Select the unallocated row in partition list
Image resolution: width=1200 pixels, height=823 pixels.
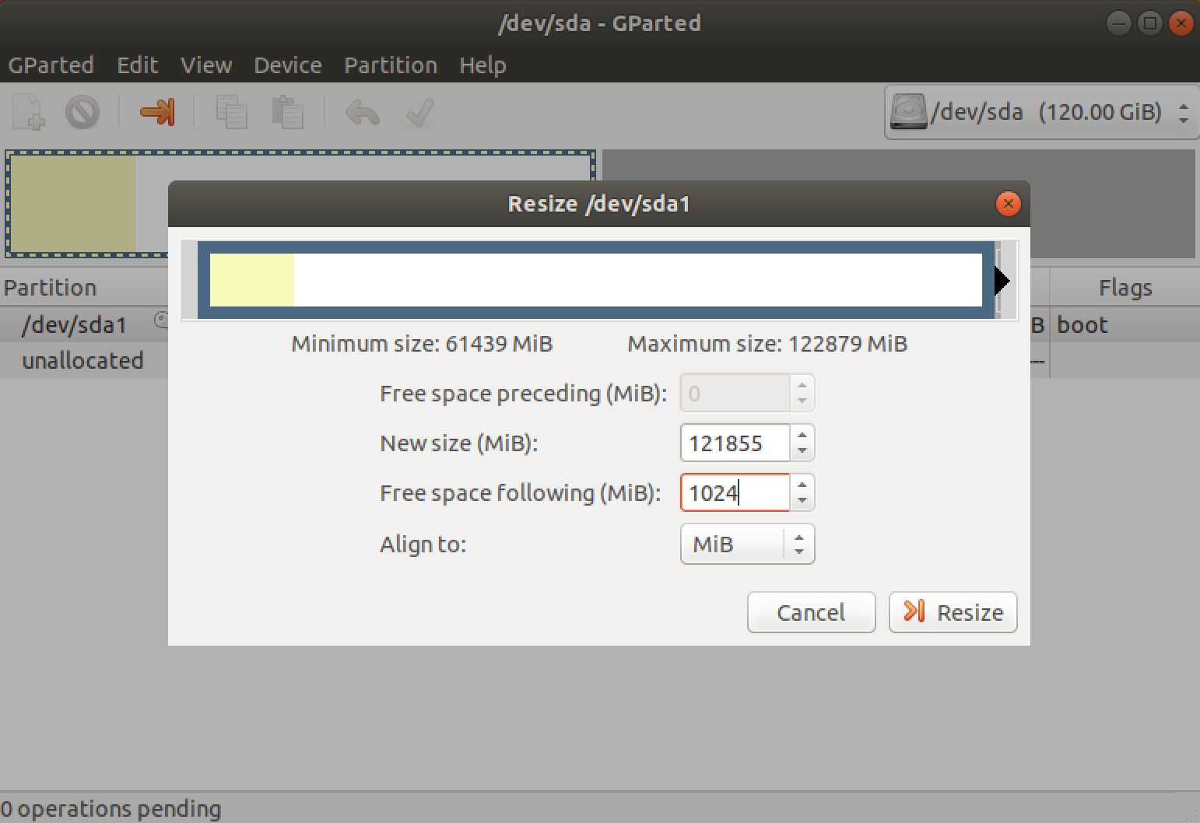point(83,360)
